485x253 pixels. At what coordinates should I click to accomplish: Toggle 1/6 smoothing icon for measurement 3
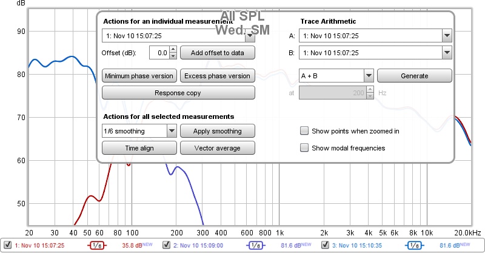(x=415, y=246)
